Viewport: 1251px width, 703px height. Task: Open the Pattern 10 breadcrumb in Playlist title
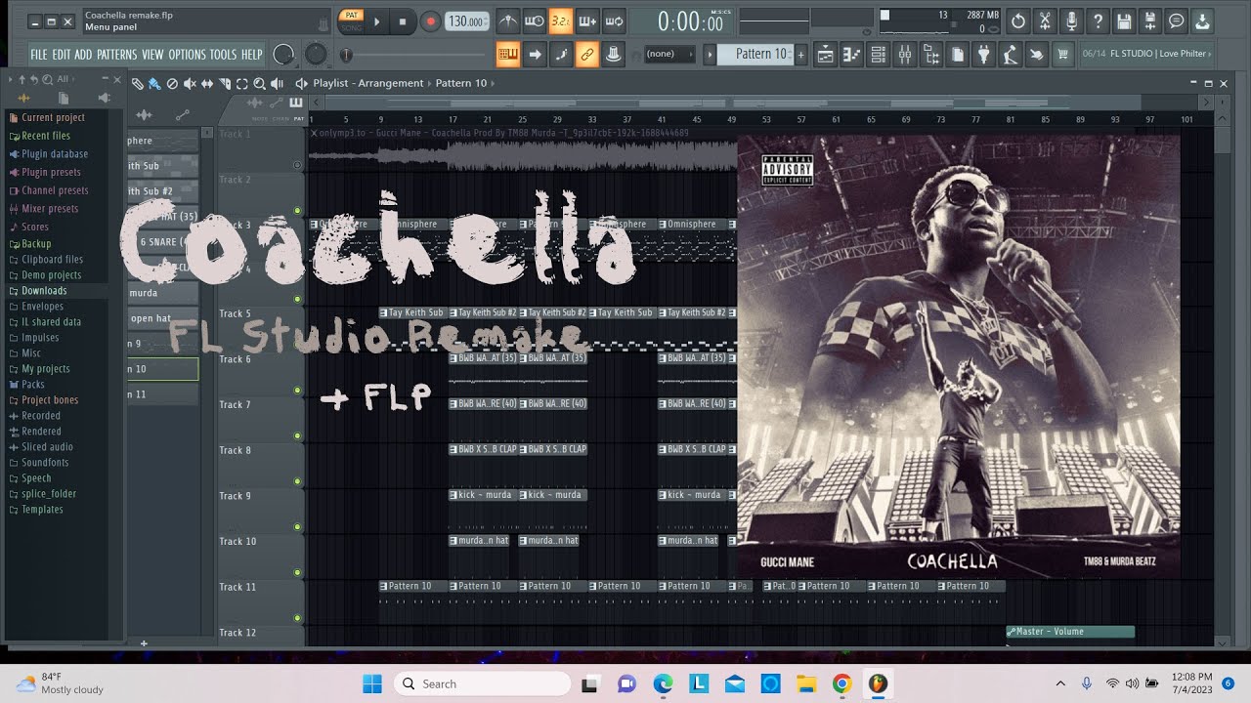coord(461,83)
